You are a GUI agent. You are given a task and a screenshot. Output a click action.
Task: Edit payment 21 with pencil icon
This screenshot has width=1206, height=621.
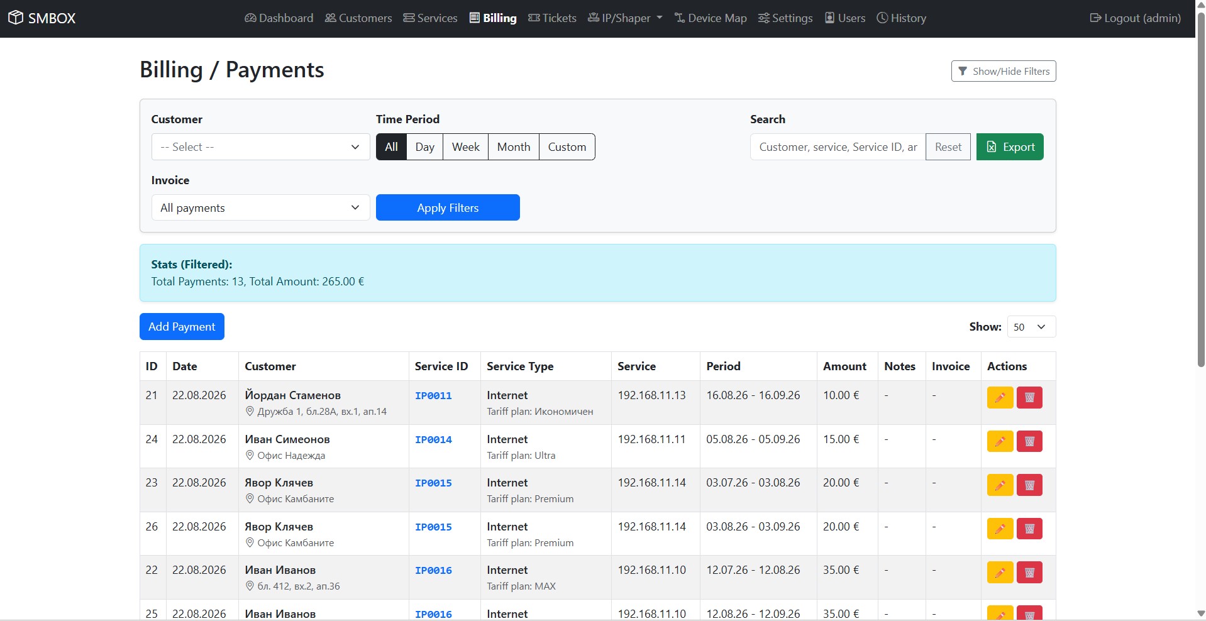(1000, 397)
